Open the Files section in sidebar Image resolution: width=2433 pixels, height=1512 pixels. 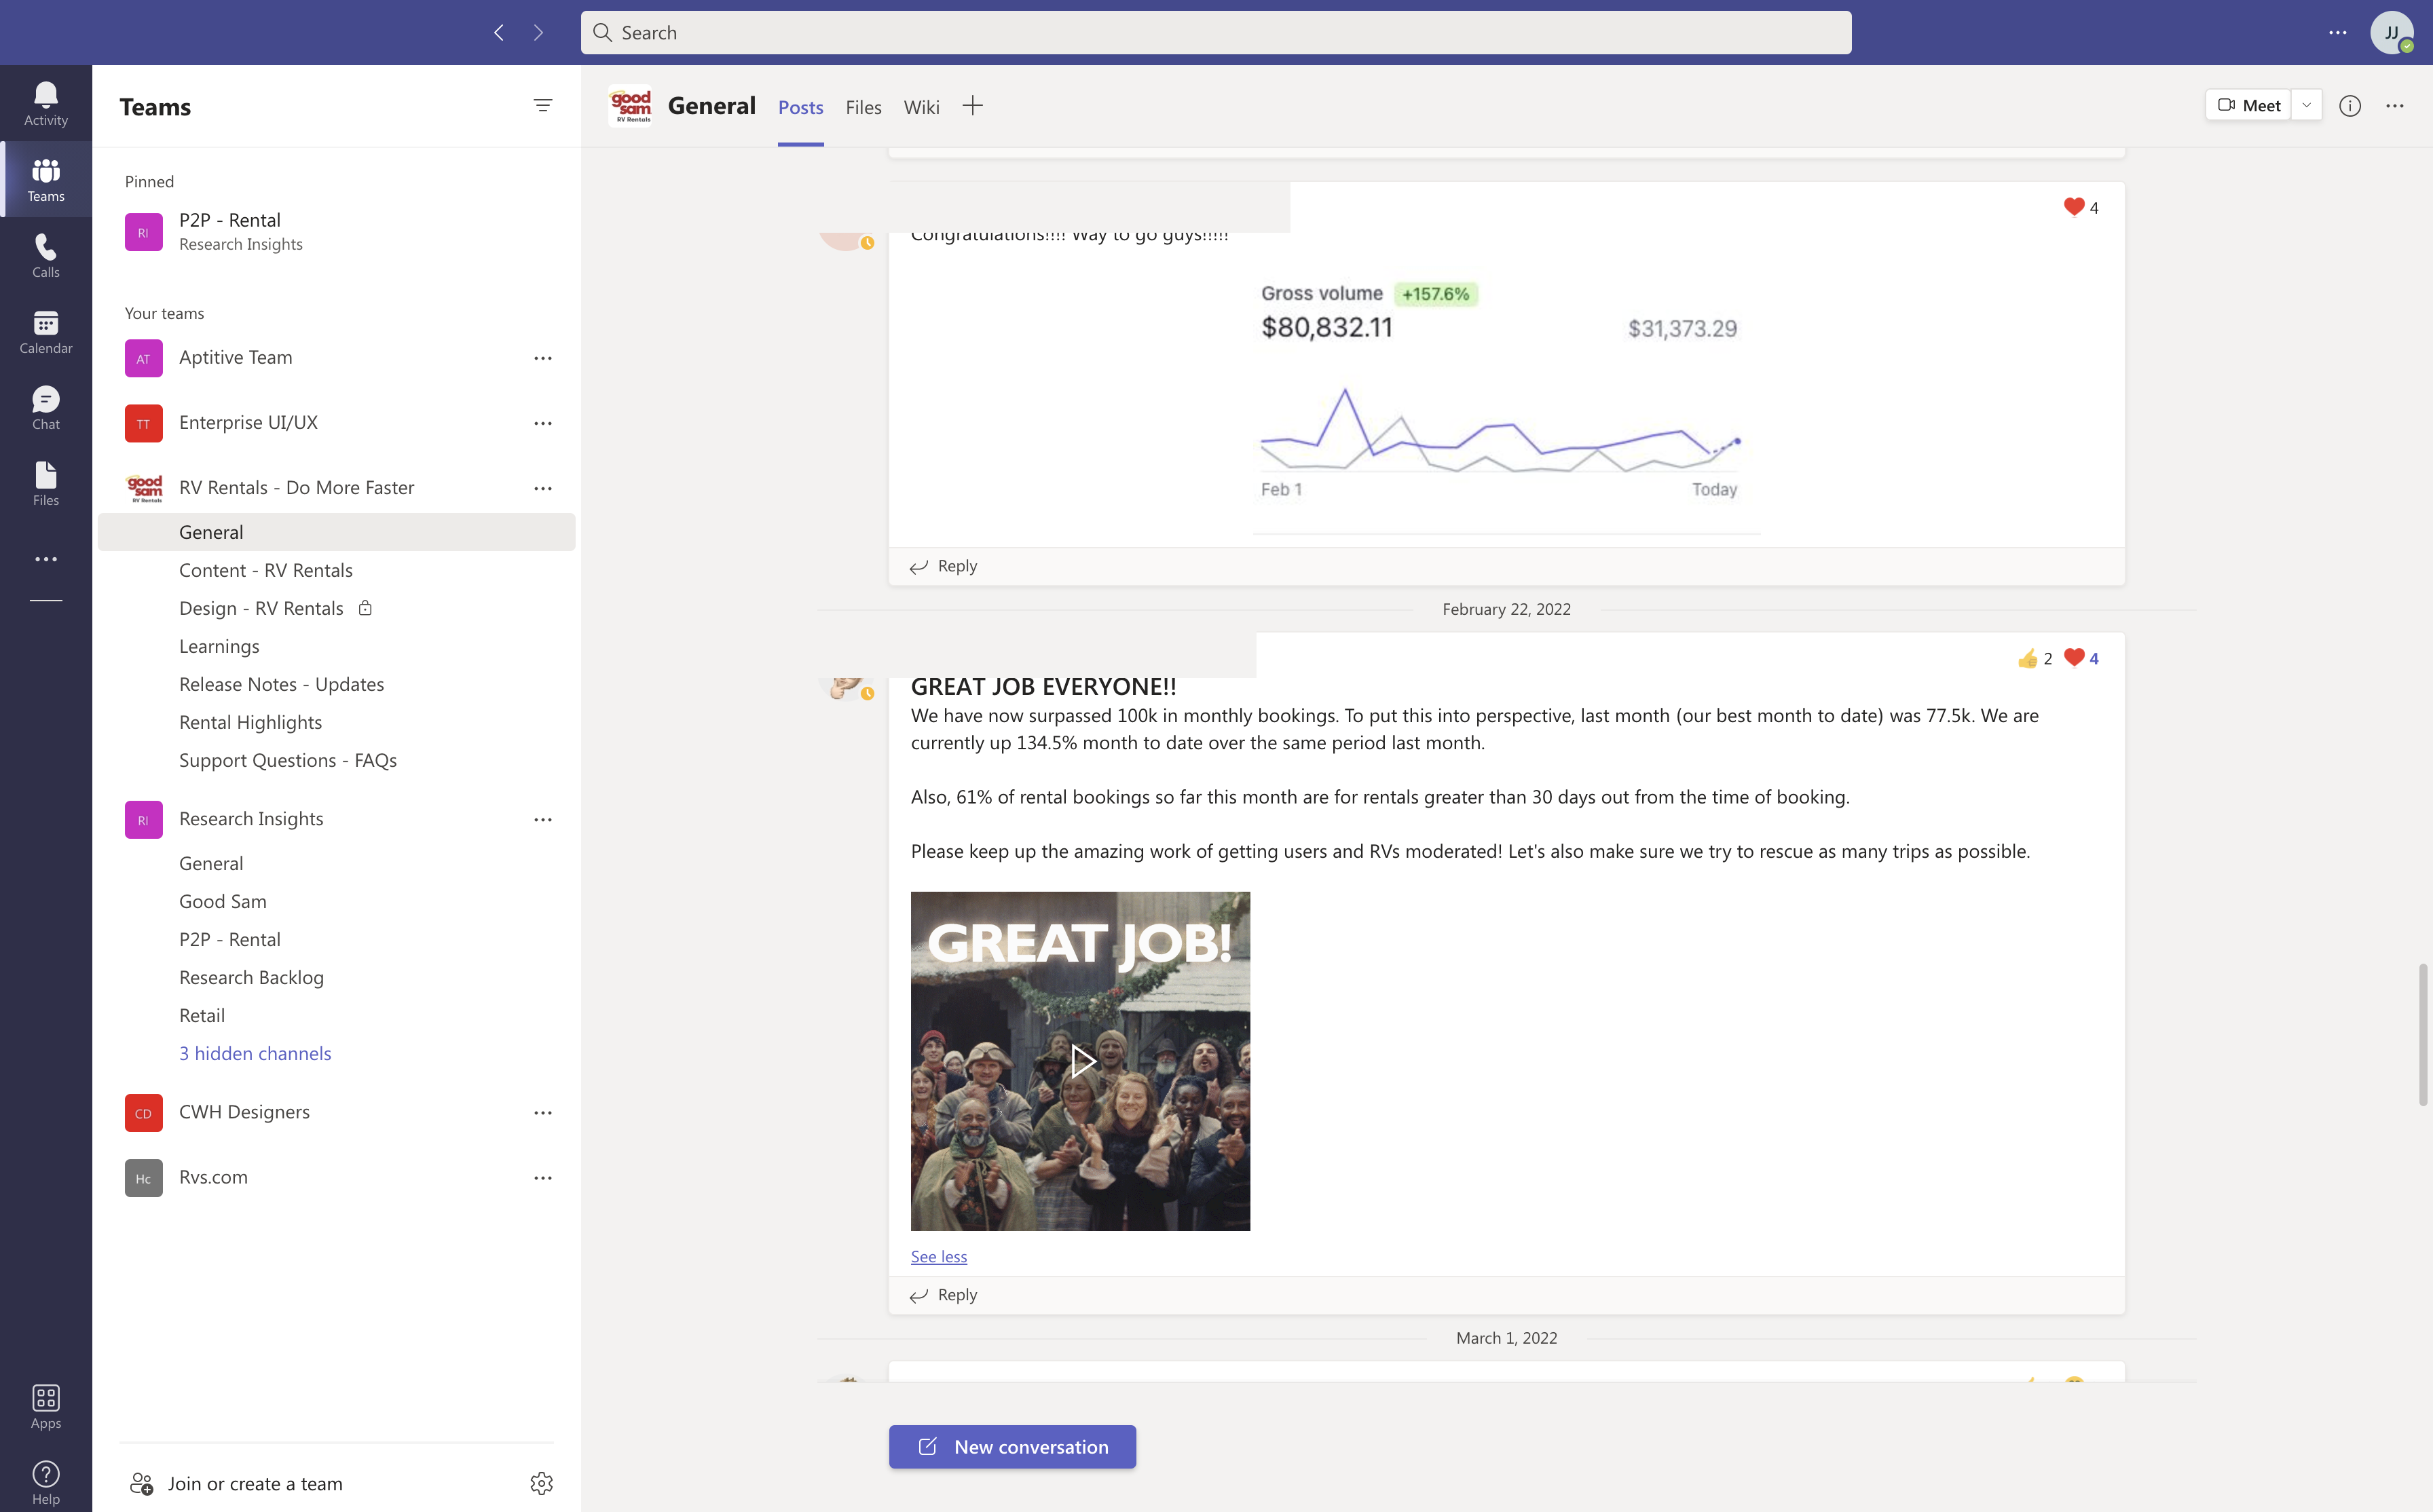click(46, 483)
